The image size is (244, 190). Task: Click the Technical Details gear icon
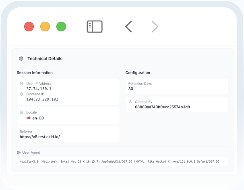tap(21, 59)
